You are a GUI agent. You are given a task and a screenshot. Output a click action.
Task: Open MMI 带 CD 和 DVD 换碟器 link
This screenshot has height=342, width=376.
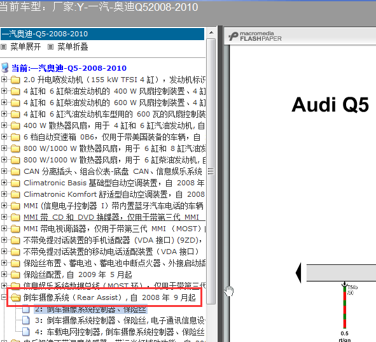click(114, 217)
